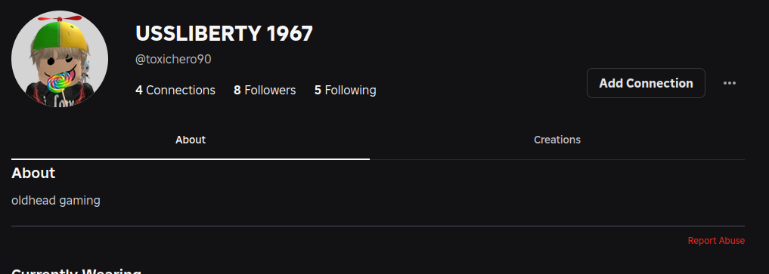This screenshot has height=274, width=769.
Task: Switch to the Creations tab
Action: point(557,140)
